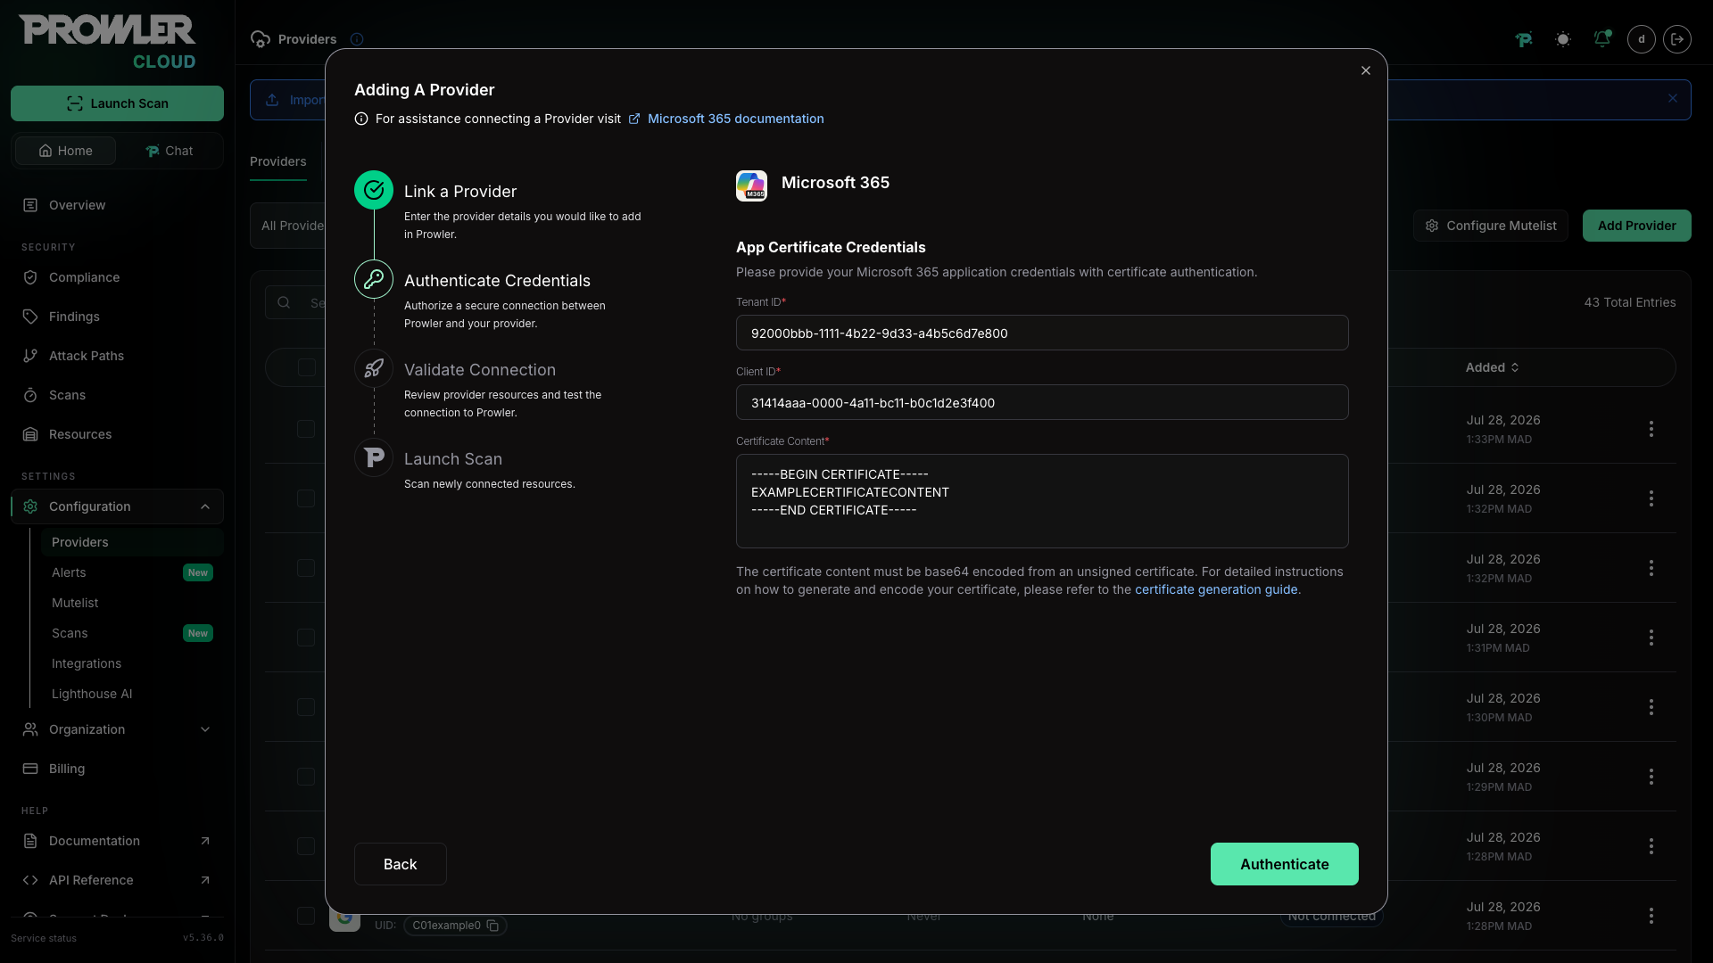
Task: Open row actions for 1:31PM entry
Action: coord(1651,638)
